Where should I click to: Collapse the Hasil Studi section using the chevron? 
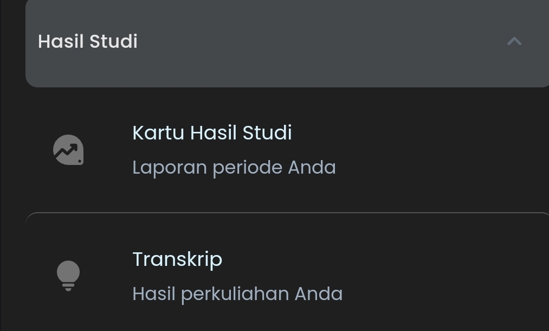click(x=514, y=41)
